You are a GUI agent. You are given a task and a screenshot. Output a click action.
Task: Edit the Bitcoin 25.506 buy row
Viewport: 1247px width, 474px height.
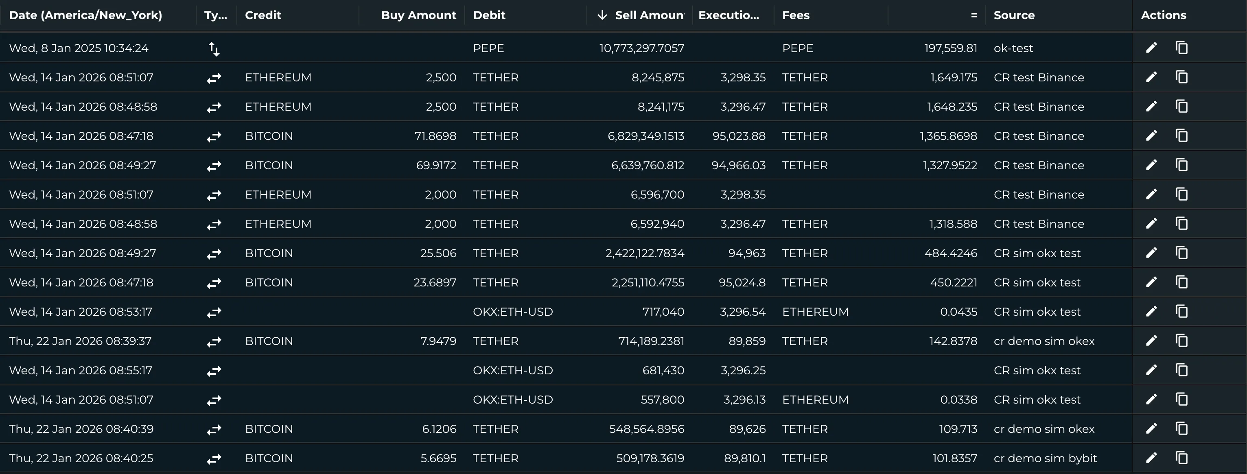[1152, 253]
